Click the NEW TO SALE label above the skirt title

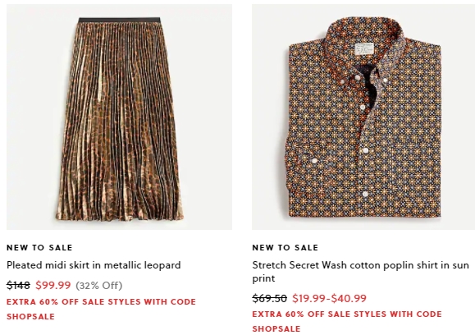click(39, 248)
